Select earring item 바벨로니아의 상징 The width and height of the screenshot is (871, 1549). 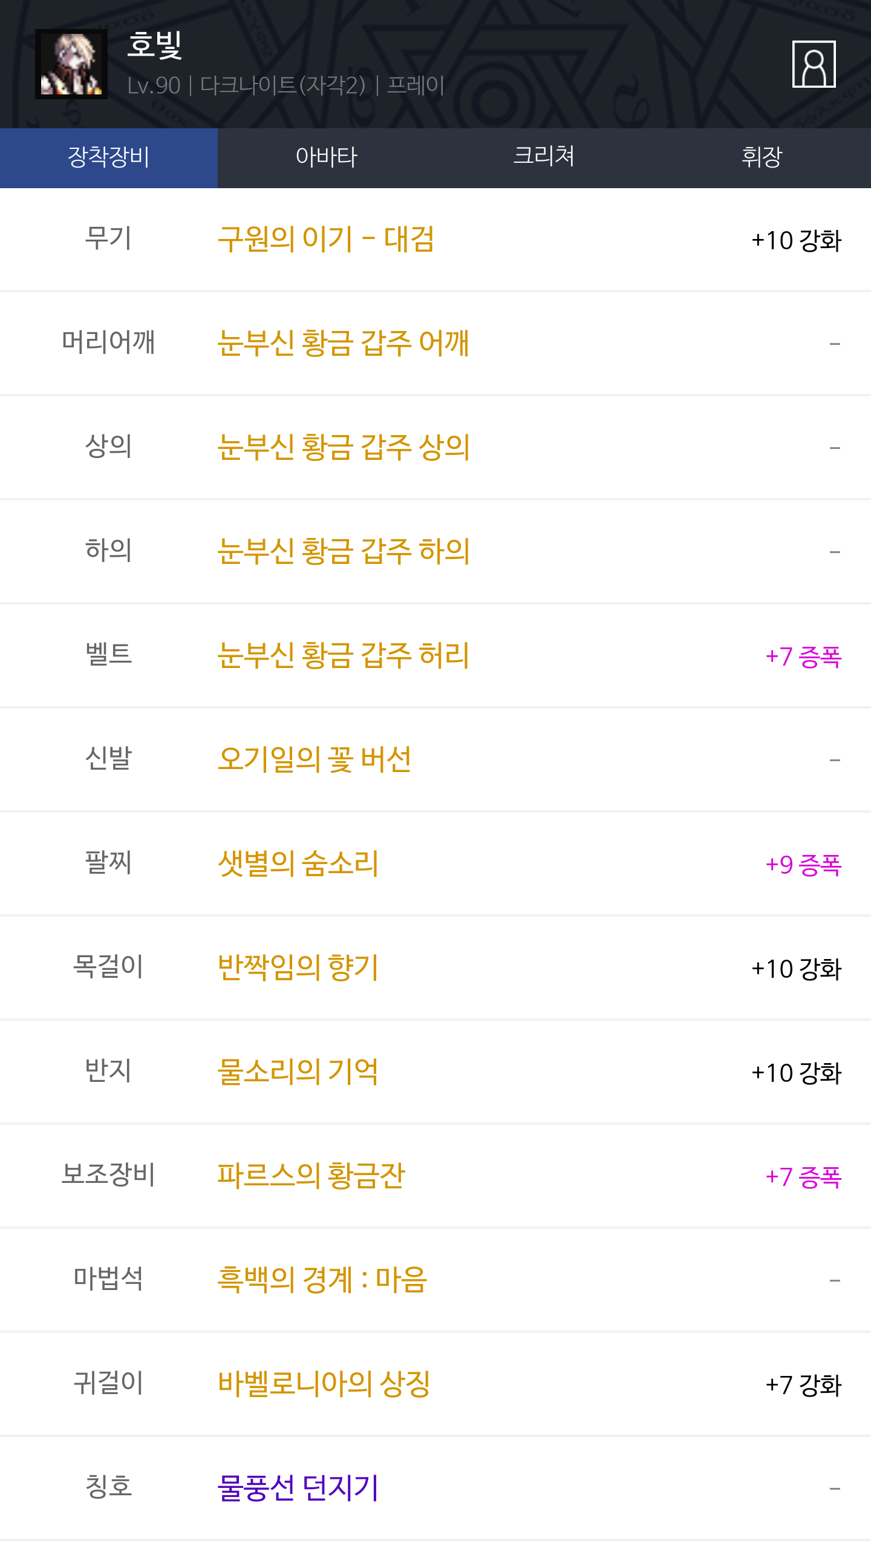click(x=324, y=1384)
